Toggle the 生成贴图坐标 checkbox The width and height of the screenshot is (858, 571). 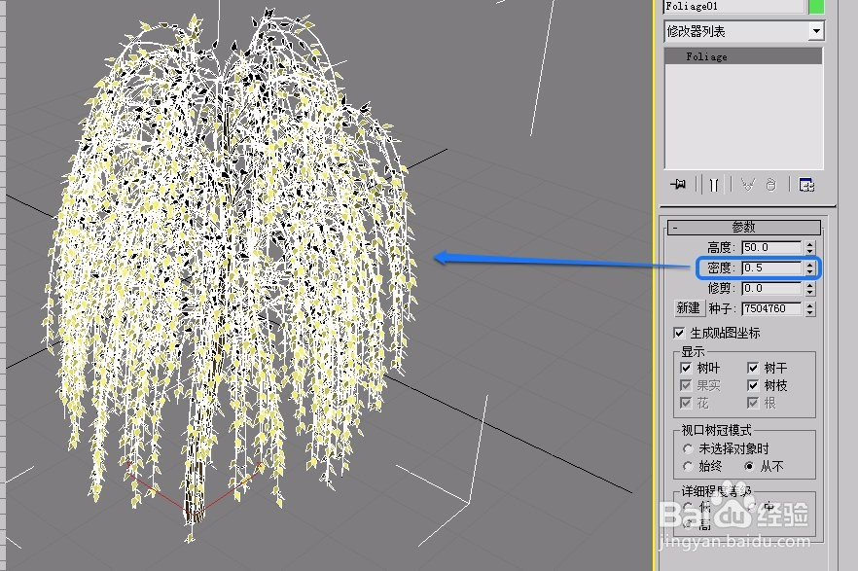tap(679, 333)
